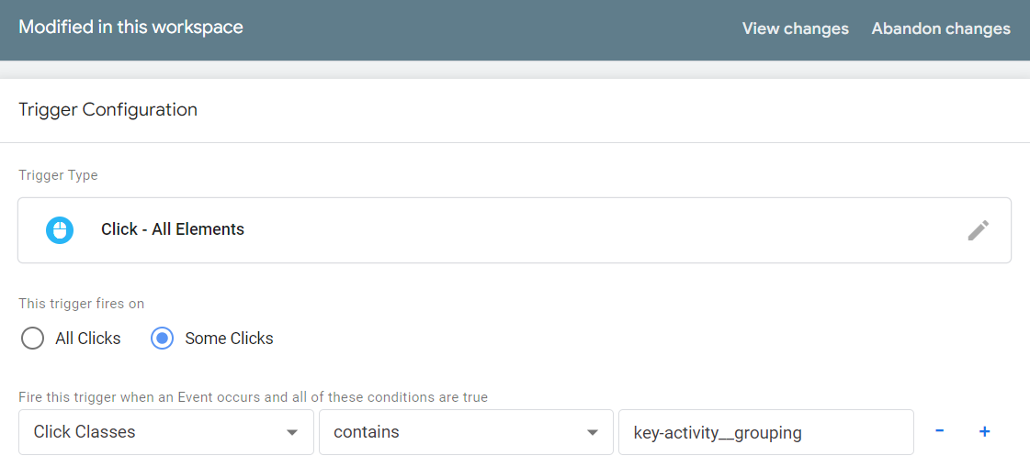Click the blue mouse trigger type icon

(60, 229)
